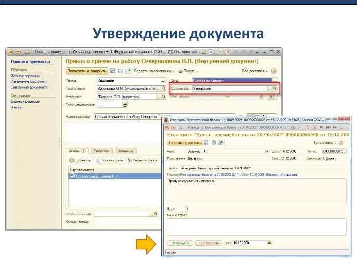Click the green plus Добавить icon in the Файлы tab
Image resolution: width=357 pixels, height=268 pixels.
pyautogui.click(x=72, y=160)
